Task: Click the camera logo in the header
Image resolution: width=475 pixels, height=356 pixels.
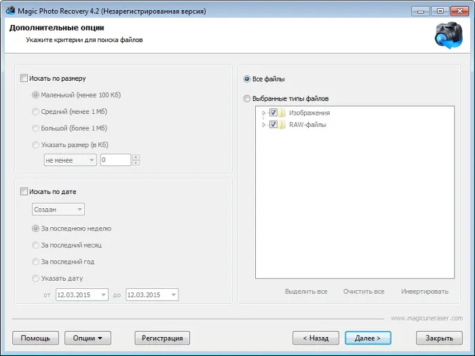Action: pyautogui.click(x=449, y=35)
